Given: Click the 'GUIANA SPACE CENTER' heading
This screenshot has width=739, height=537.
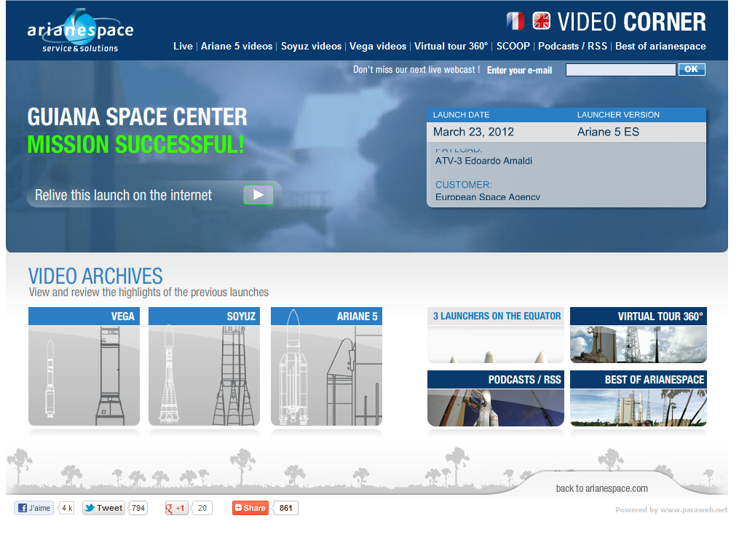Looking at the screenshot, I should click(x=137, y=117).
